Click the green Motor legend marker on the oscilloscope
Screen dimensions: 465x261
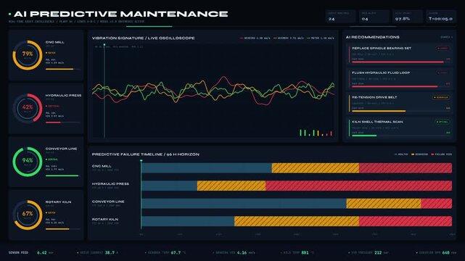click(x=309, y=38)
